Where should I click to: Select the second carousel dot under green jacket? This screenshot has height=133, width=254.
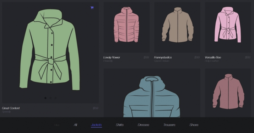click(x=50, y=98)
